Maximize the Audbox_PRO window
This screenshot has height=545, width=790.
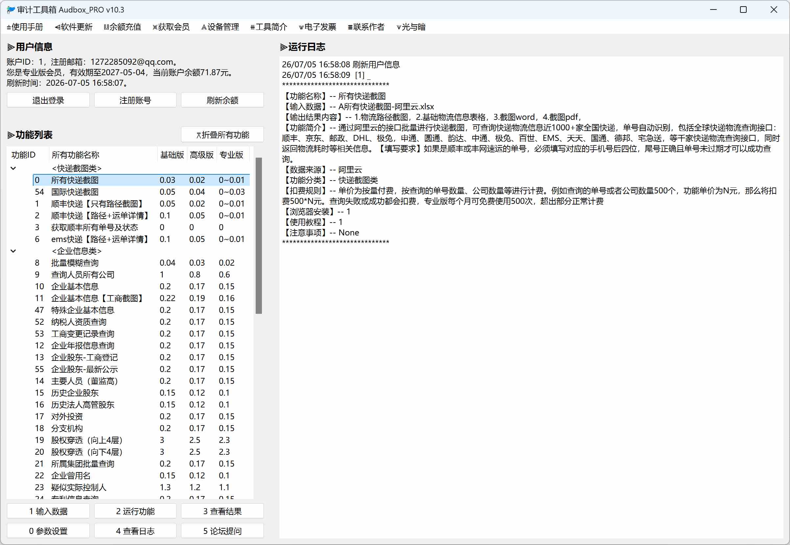(x=743, y=10)
